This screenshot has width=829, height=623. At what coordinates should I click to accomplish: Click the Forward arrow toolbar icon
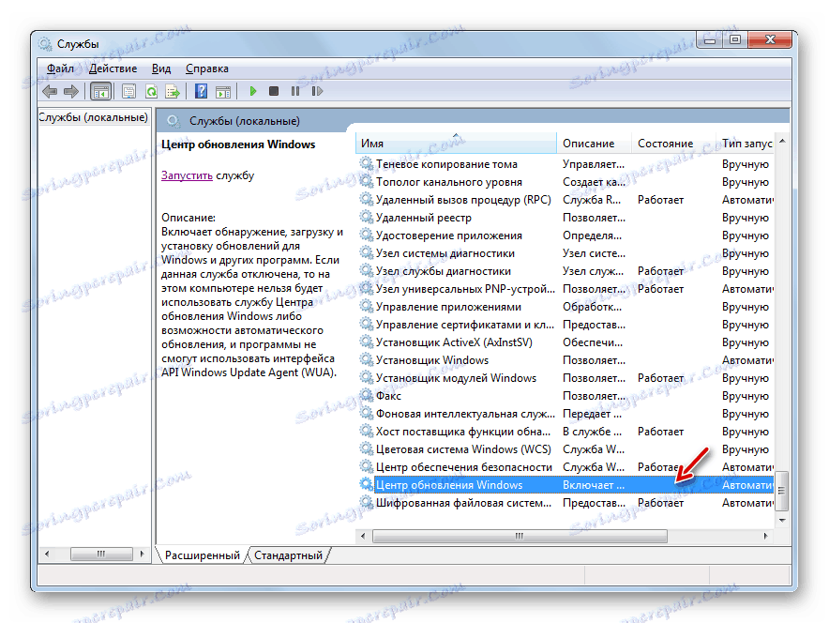[71, 92]
